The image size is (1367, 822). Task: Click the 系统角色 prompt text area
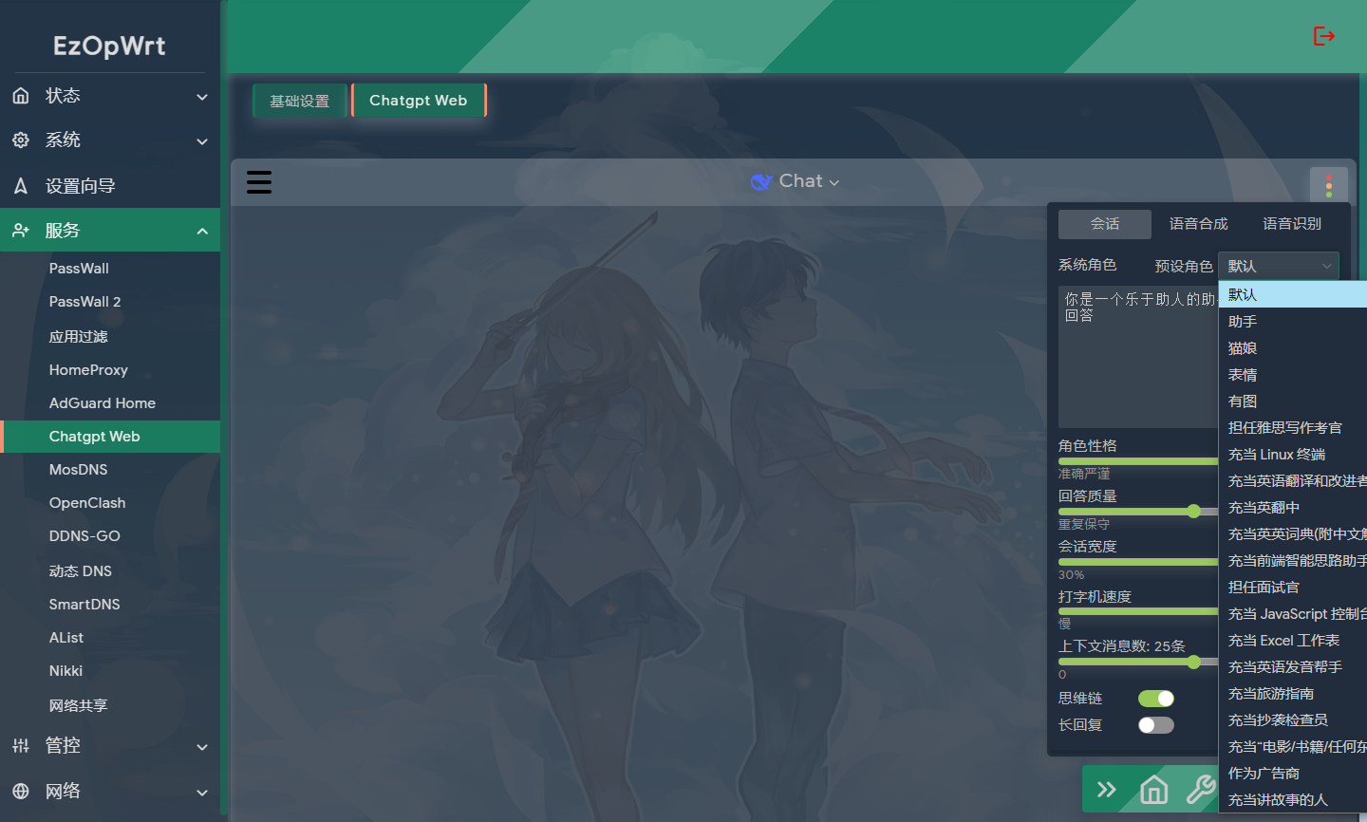1138,356
